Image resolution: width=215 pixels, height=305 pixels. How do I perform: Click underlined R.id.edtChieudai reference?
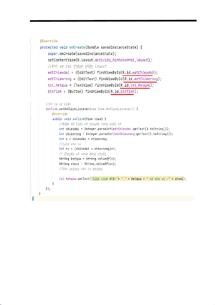click(138, 73)
